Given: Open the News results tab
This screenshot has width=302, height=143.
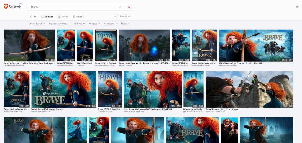Looking at the screenshot, I should point(63,17).
